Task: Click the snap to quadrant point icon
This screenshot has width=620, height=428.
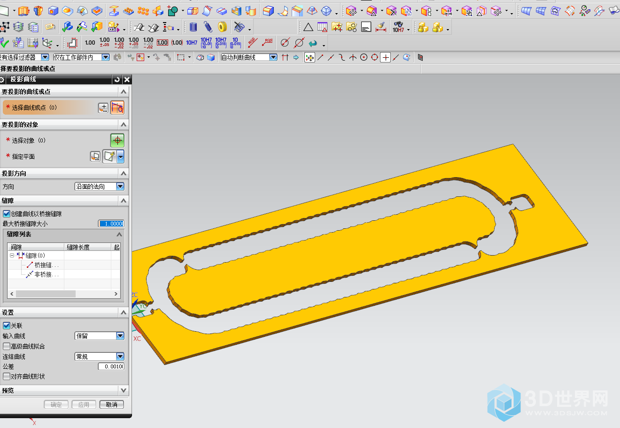Action: [x=374, y=57]
